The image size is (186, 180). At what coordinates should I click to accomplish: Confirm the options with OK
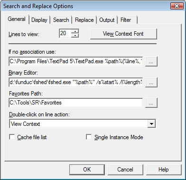87,170
